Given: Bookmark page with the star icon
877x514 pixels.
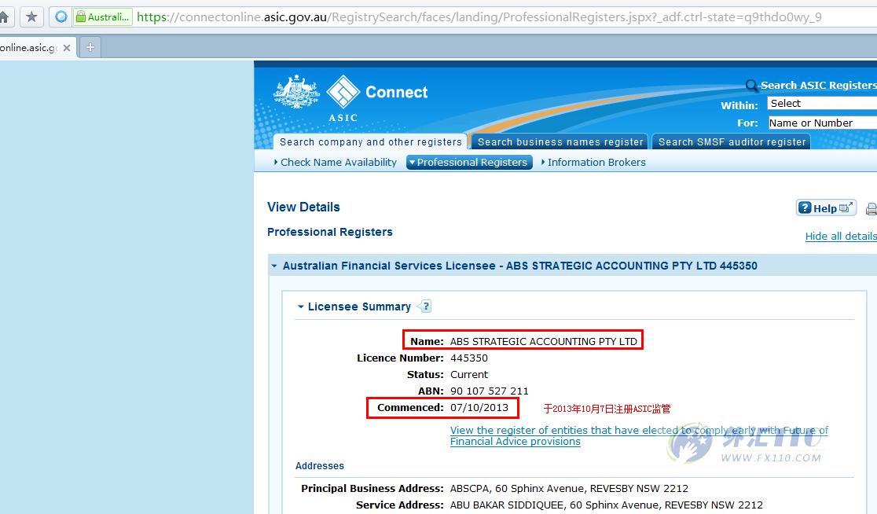Looking at the screenshot, I should (32, 17).
